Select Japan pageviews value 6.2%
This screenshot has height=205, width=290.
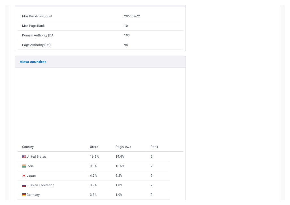[119, 176]
